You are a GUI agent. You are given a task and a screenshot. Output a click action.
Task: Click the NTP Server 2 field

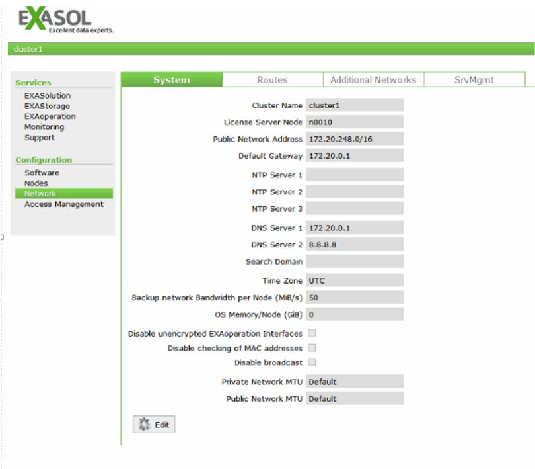[x=355, y=191]
